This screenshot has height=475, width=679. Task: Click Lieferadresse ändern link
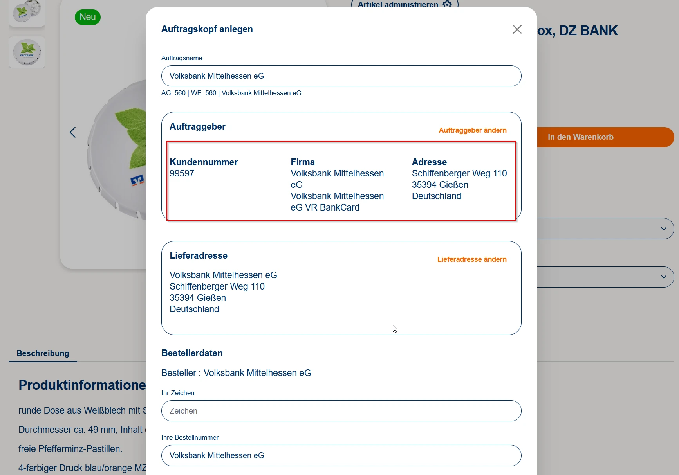point(471,259)
